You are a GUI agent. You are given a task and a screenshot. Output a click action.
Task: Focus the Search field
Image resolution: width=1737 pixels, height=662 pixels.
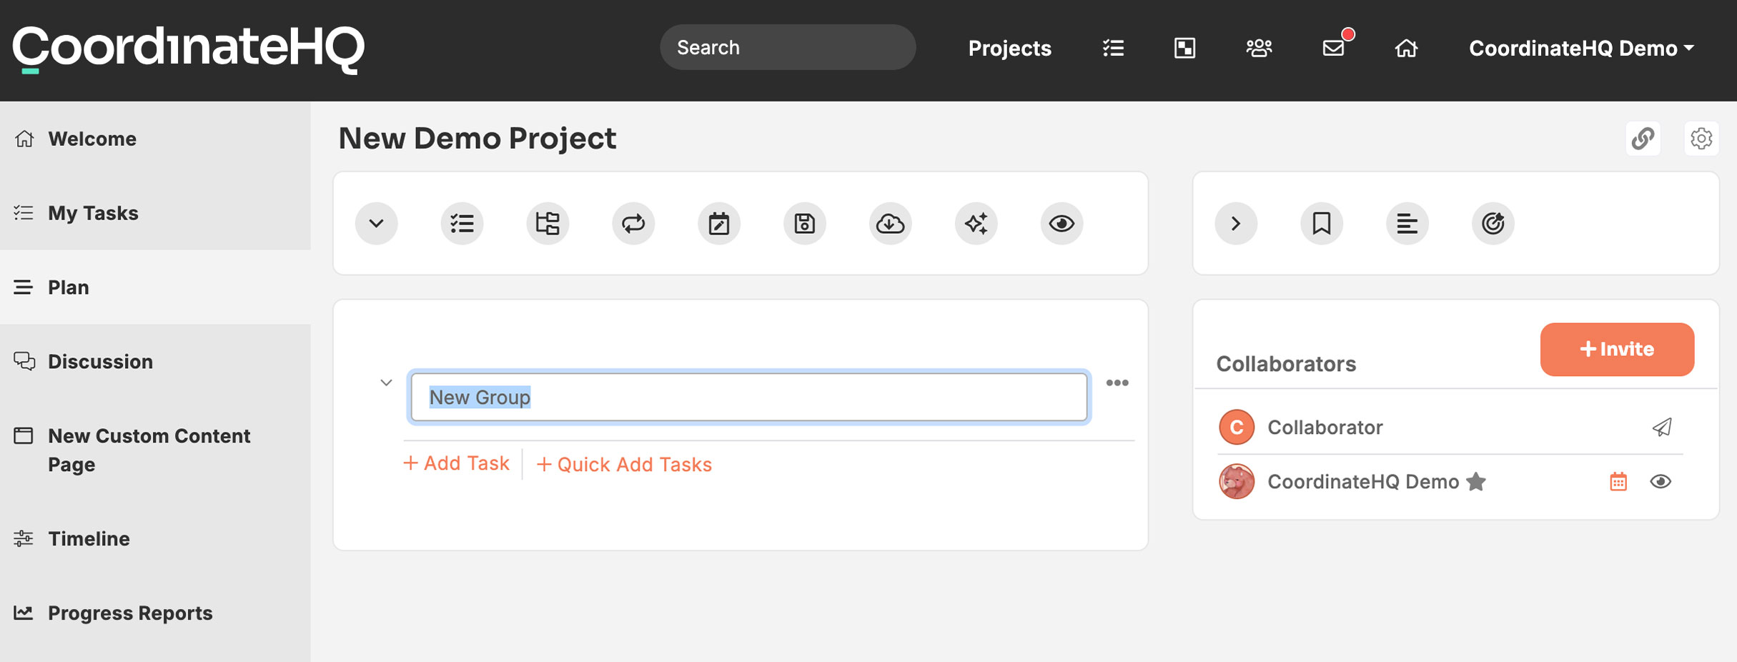coord(788,47)
